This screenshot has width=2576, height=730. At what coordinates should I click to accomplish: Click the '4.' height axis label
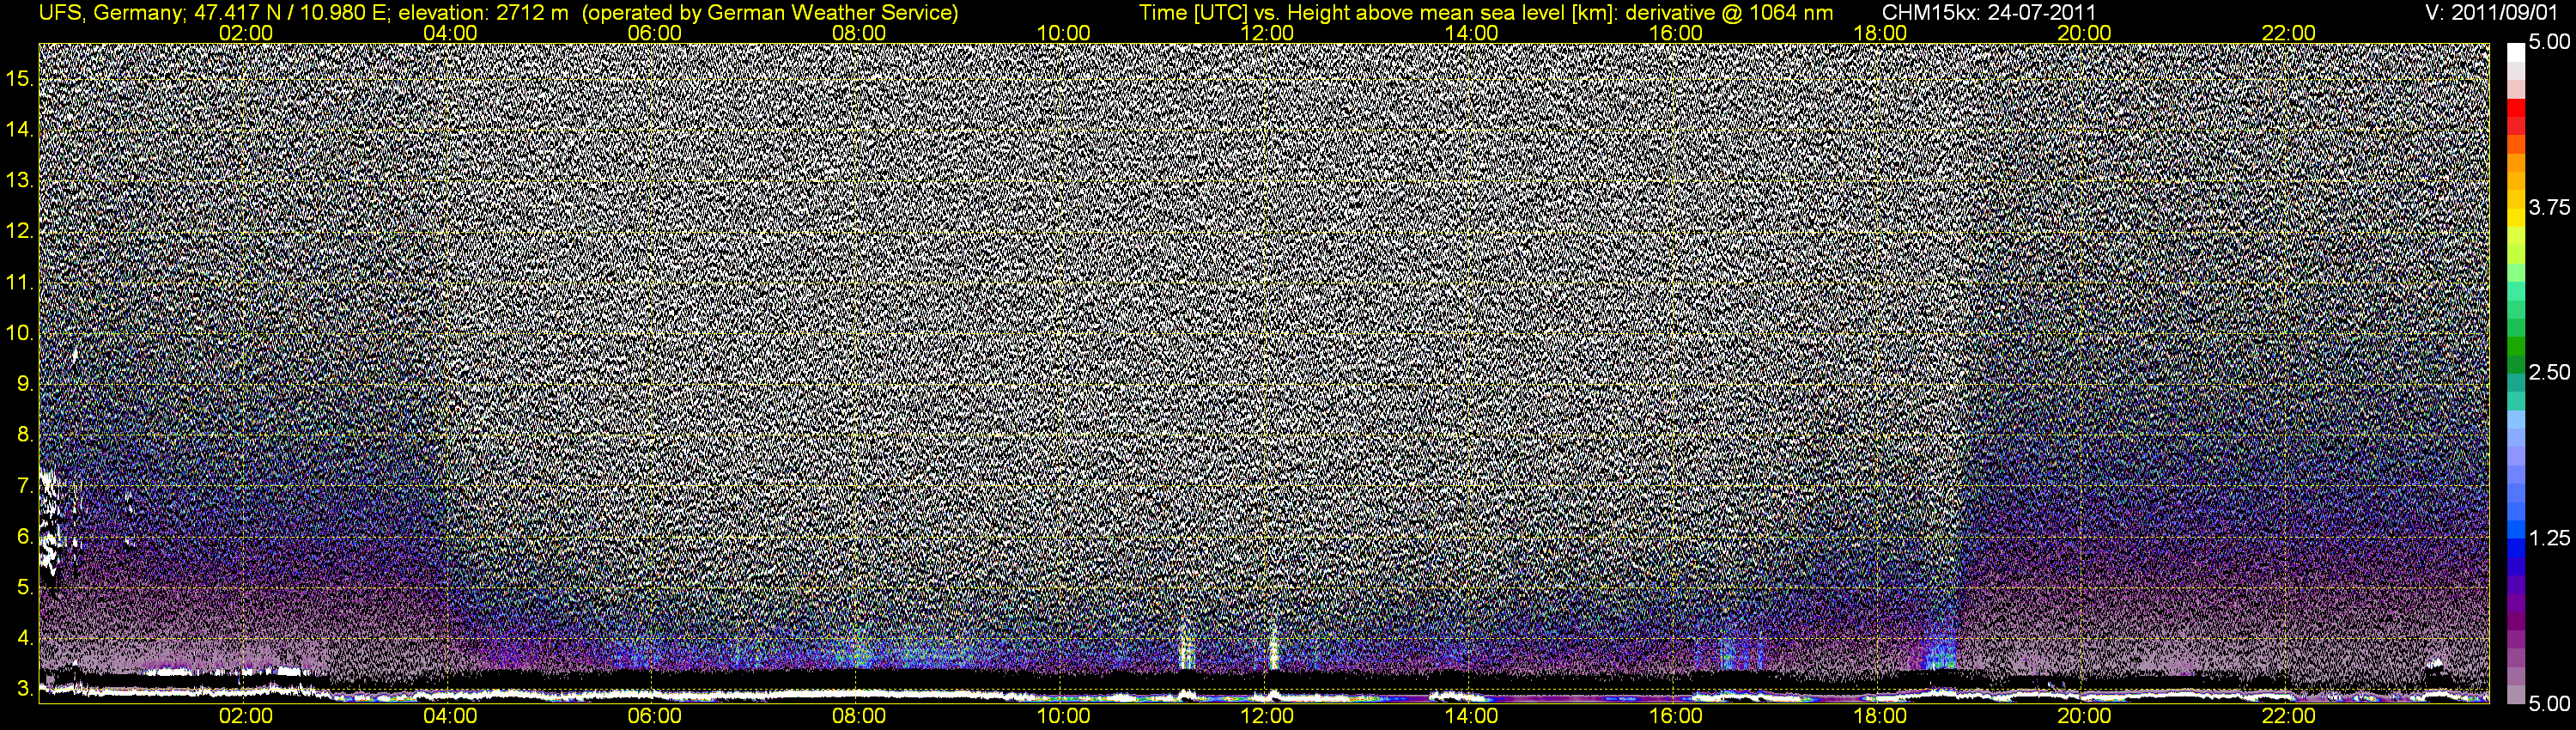coord(25,639)
